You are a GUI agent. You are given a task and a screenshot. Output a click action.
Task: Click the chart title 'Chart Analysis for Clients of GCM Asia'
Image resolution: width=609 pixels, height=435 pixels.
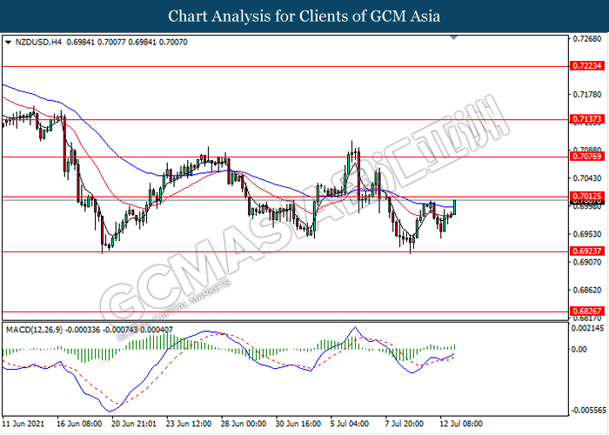click(x=304, y=17)
